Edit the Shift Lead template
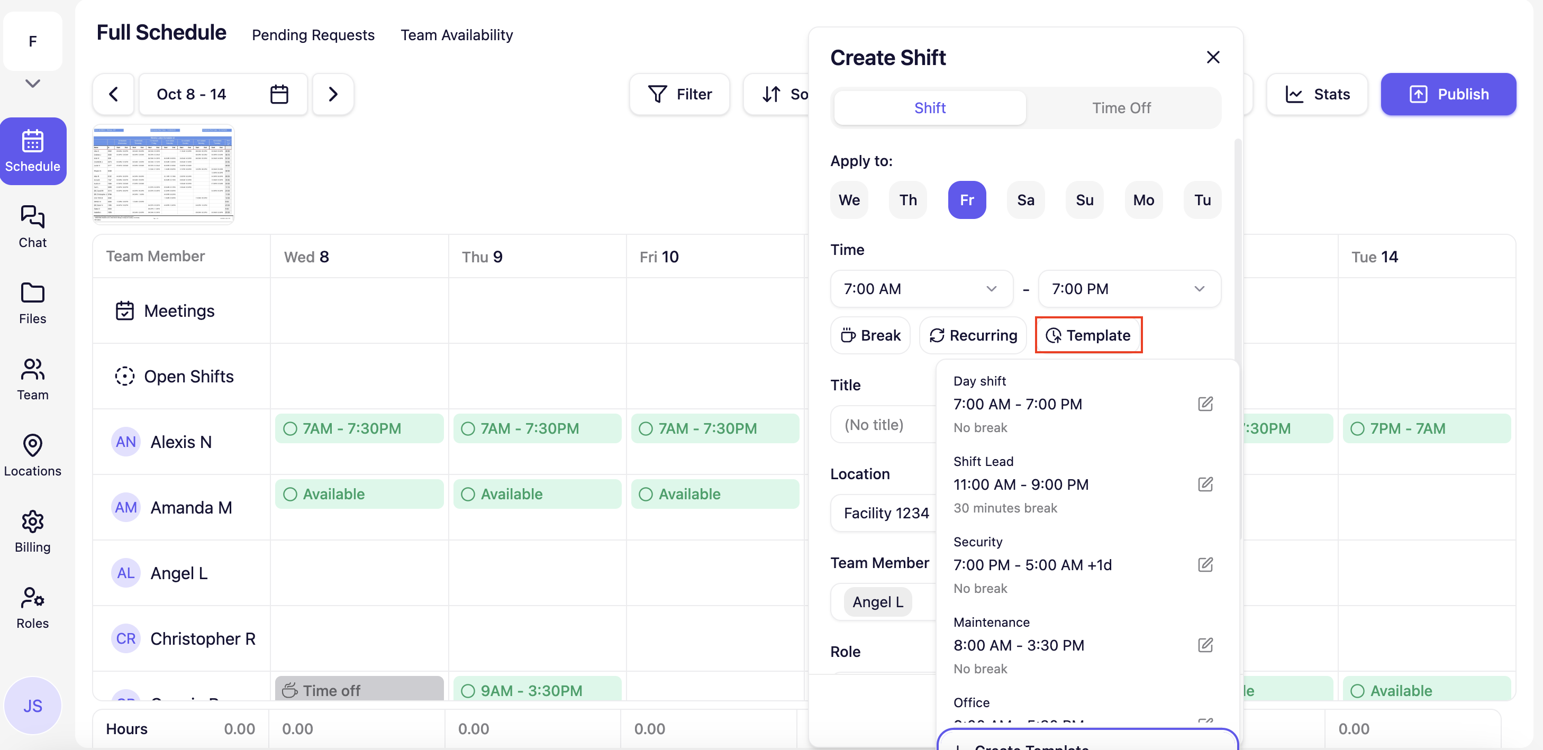Screen dimensions: 1543x750 [x=1204, y=484]
